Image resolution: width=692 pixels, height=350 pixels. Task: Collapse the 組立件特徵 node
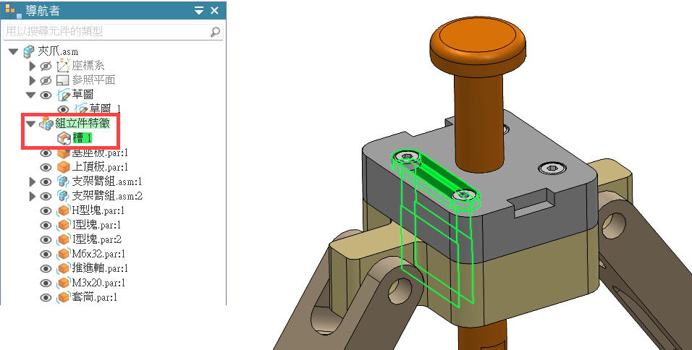[30, 124]
